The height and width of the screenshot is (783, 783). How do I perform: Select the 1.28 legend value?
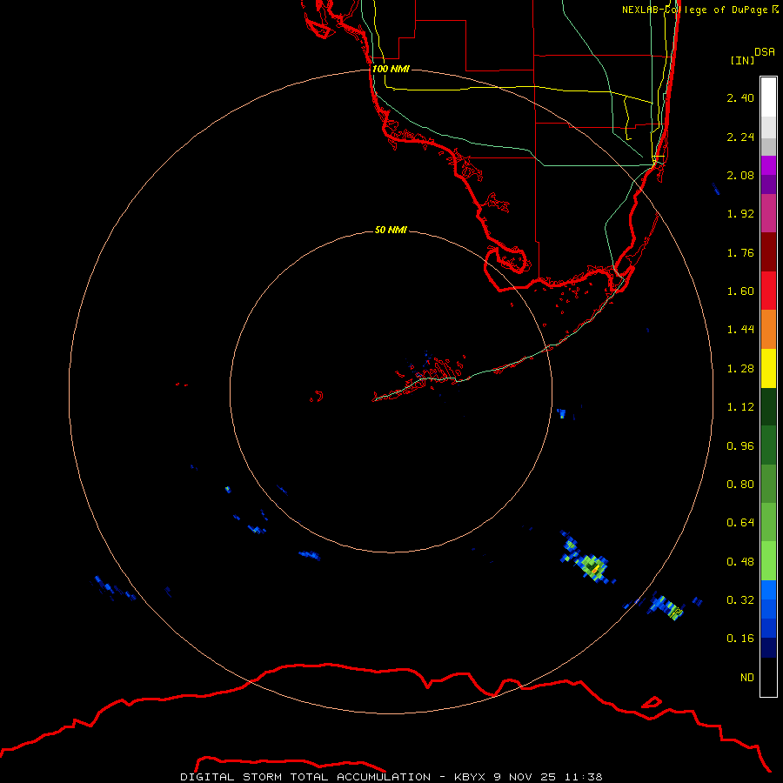740,369
